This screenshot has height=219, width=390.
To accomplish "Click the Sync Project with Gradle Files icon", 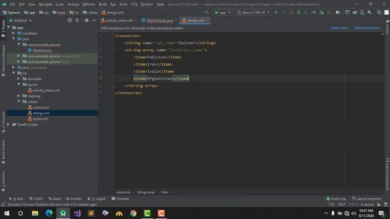I will pyautogui.click(x=355, y=12).
